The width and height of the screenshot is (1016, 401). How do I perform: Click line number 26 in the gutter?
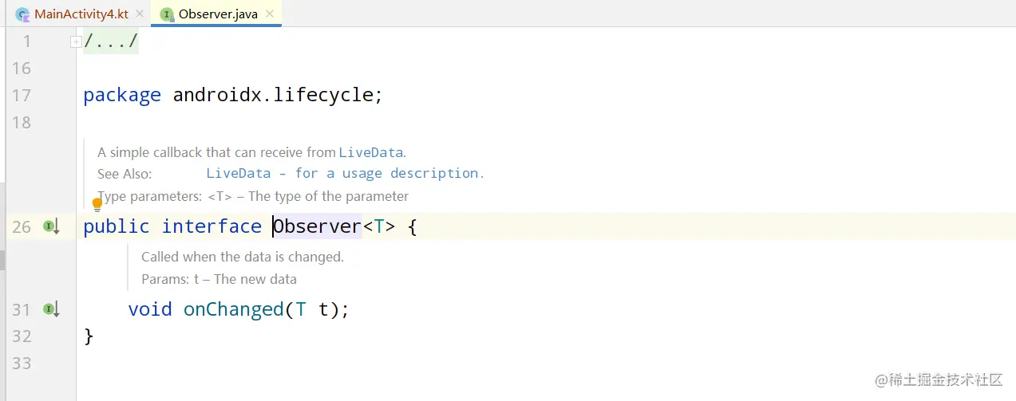(22, 227)
